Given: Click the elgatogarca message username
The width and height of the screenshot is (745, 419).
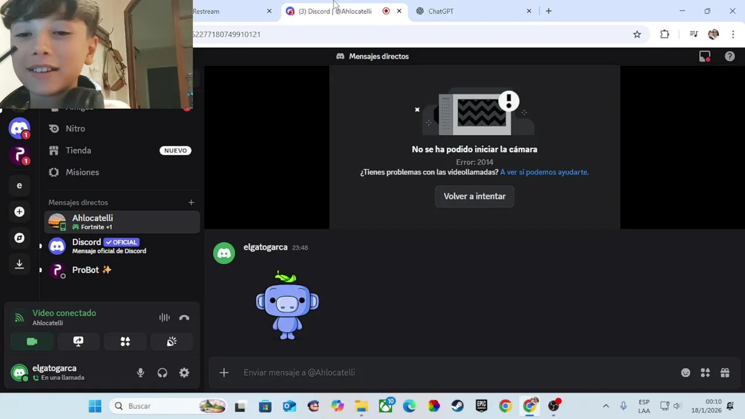Looking at the screenshot, I should [265, 247].
